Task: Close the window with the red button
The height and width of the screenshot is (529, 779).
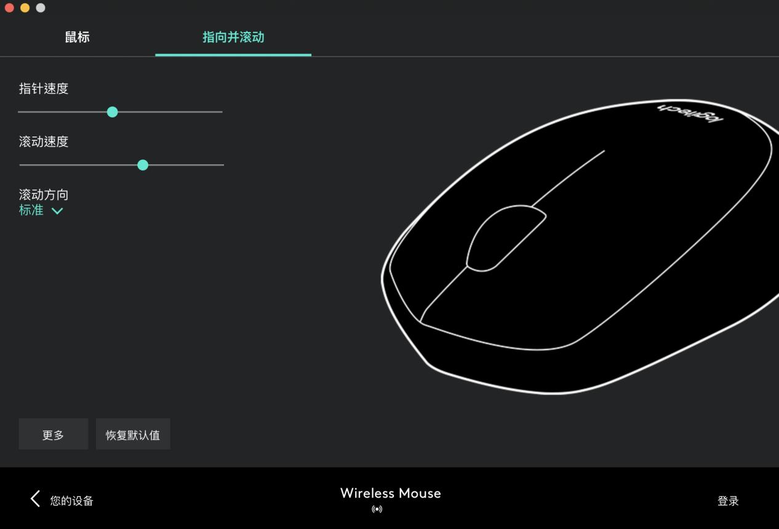Action: [x=9, y=8]
